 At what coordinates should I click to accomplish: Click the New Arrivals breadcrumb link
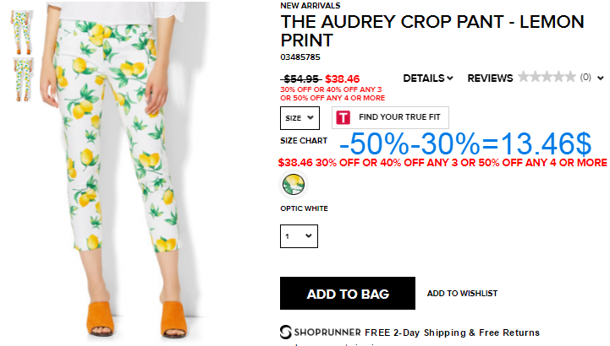click(x=310, y=6)
